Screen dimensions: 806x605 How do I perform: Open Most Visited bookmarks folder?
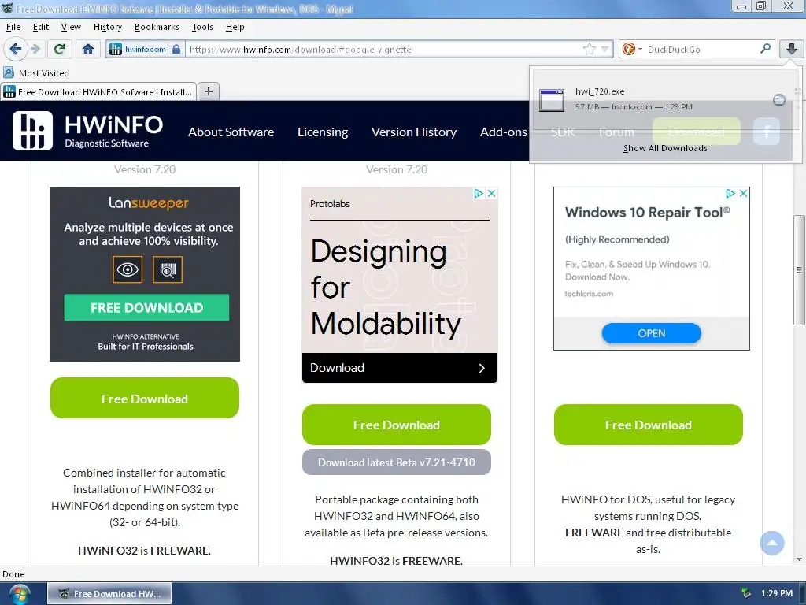[x=36, y=73]
